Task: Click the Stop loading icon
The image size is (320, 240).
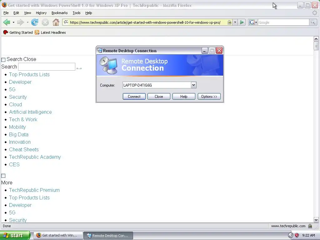Action: tap(45, 22)
